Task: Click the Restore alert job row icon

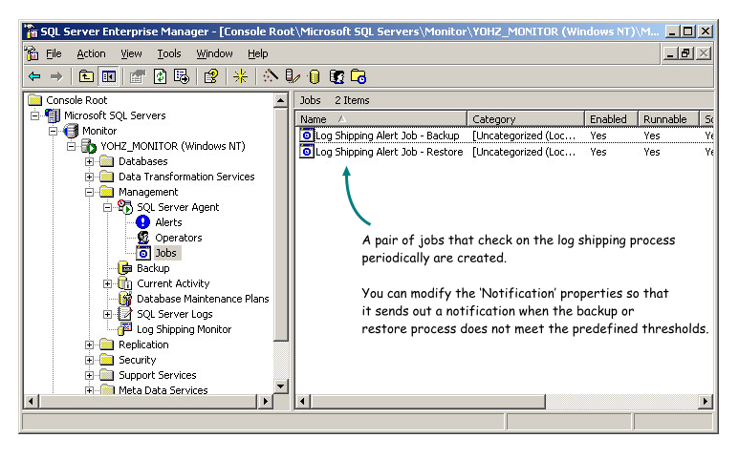Action: point(306,152)
